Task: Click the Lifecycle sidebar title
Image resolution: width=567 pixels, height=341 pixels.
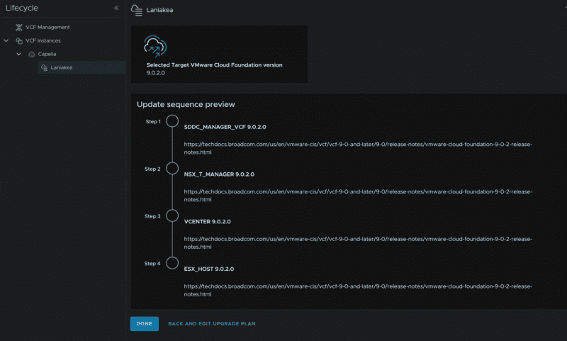Action: pyautogui.click(x=22, y=8)
